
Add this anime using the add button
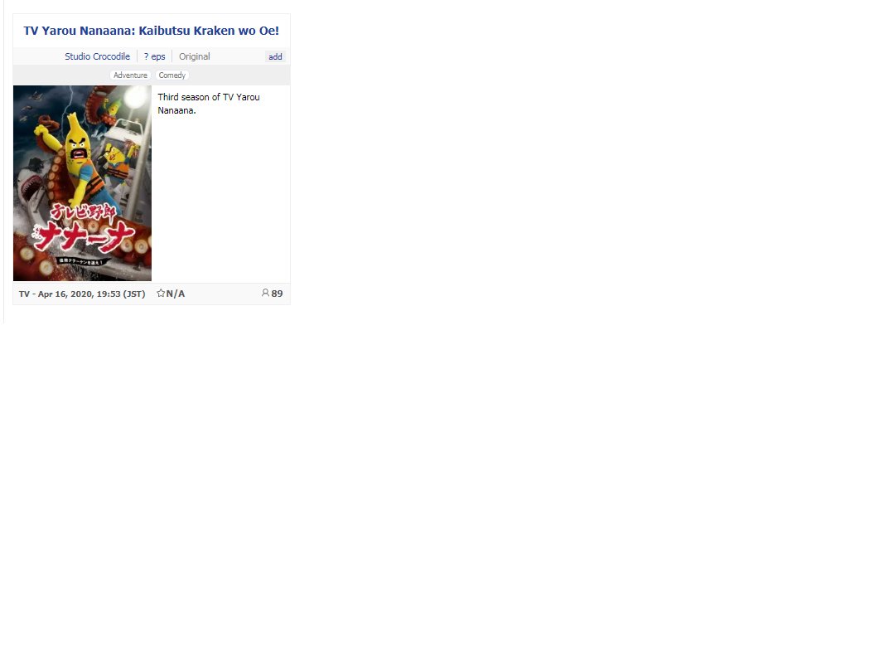pyautogui.click(x=275, y=56)
